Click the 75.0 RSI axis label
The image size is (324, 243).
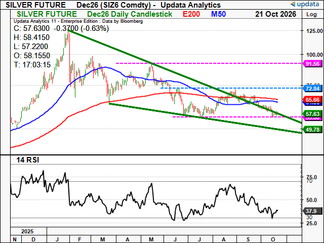click(312, 177)
